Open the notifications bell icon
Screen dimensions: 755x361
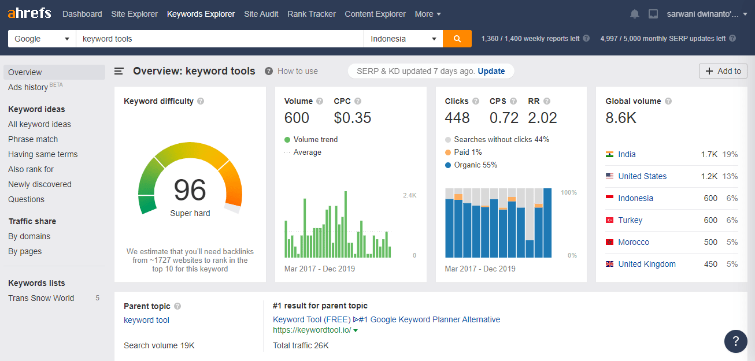pos(635,14)
